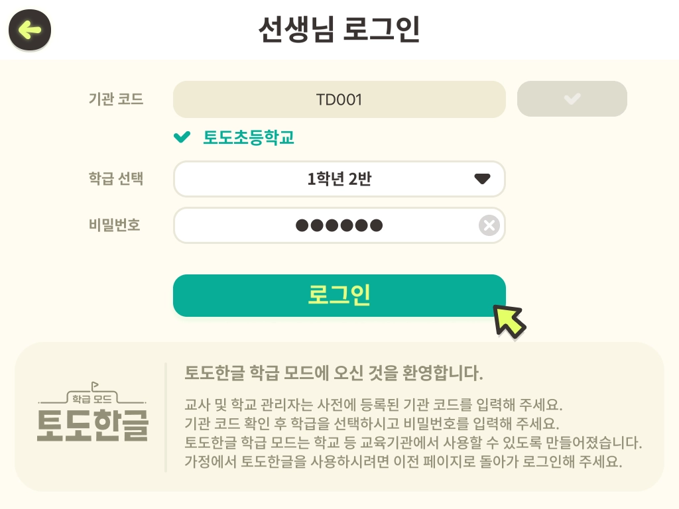Image resolution: width=679 pixels, height=509 pixels.
Task: Click the 토도초등학교 verified school name
Action: (x=249, y=138)
